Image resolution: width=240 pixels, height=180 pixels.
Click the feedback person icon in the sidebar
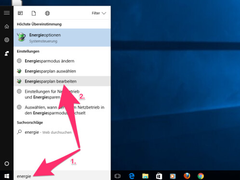coord(7,54)
